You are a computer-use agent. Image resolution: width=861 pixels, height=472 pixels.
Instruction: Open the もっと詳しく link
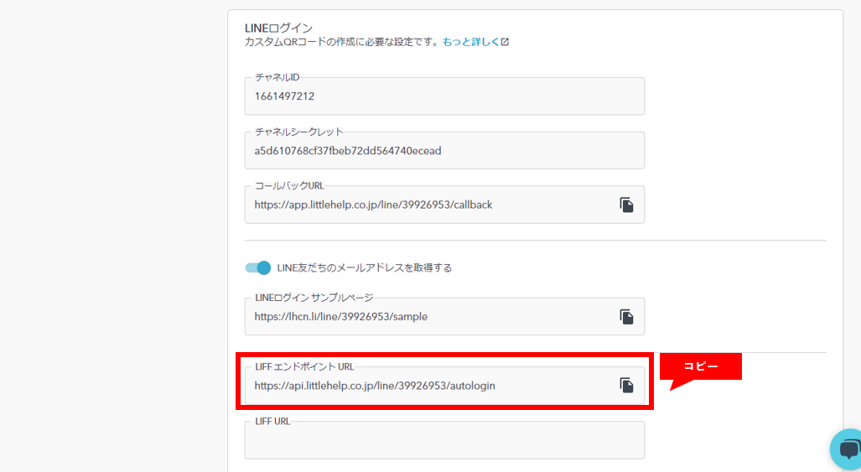pyautogui.click(x=470, y=42)
